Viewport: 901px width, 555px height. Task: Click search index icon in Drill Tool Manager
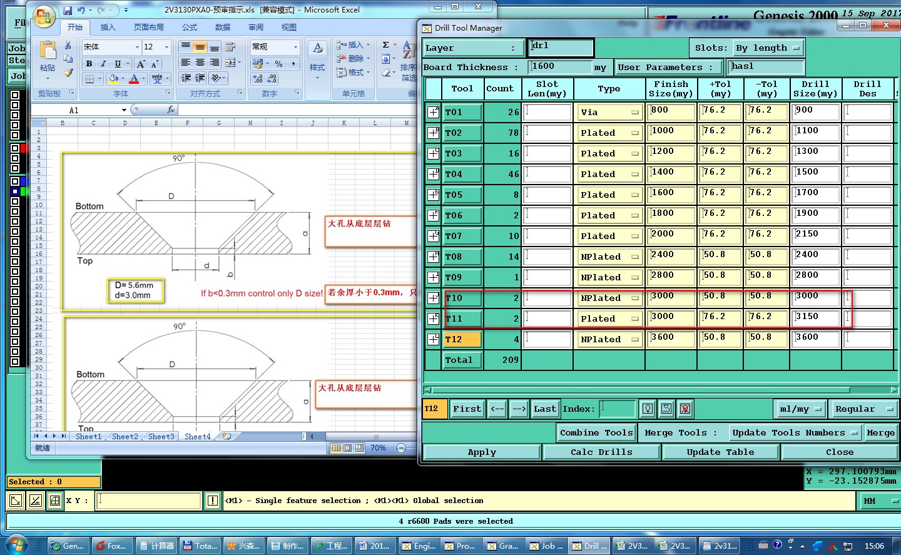648,409
